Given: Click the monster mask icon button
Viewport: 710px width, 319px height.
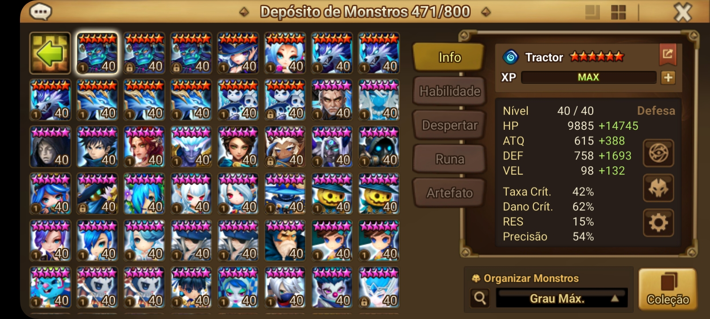Looking at the screenshot, I should (659, 188).
